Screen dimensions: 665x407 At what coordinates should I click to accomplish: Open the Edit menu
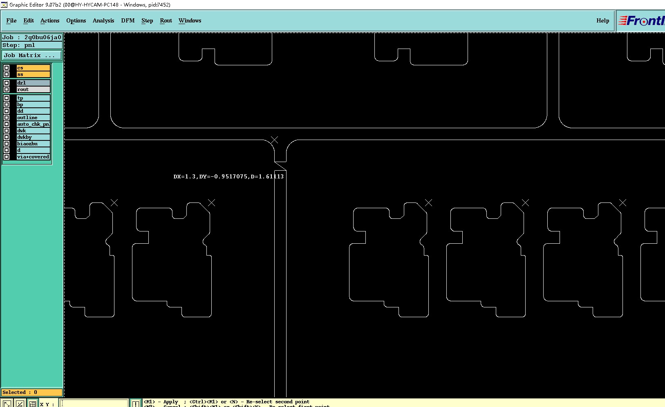(x=29, y=20)
